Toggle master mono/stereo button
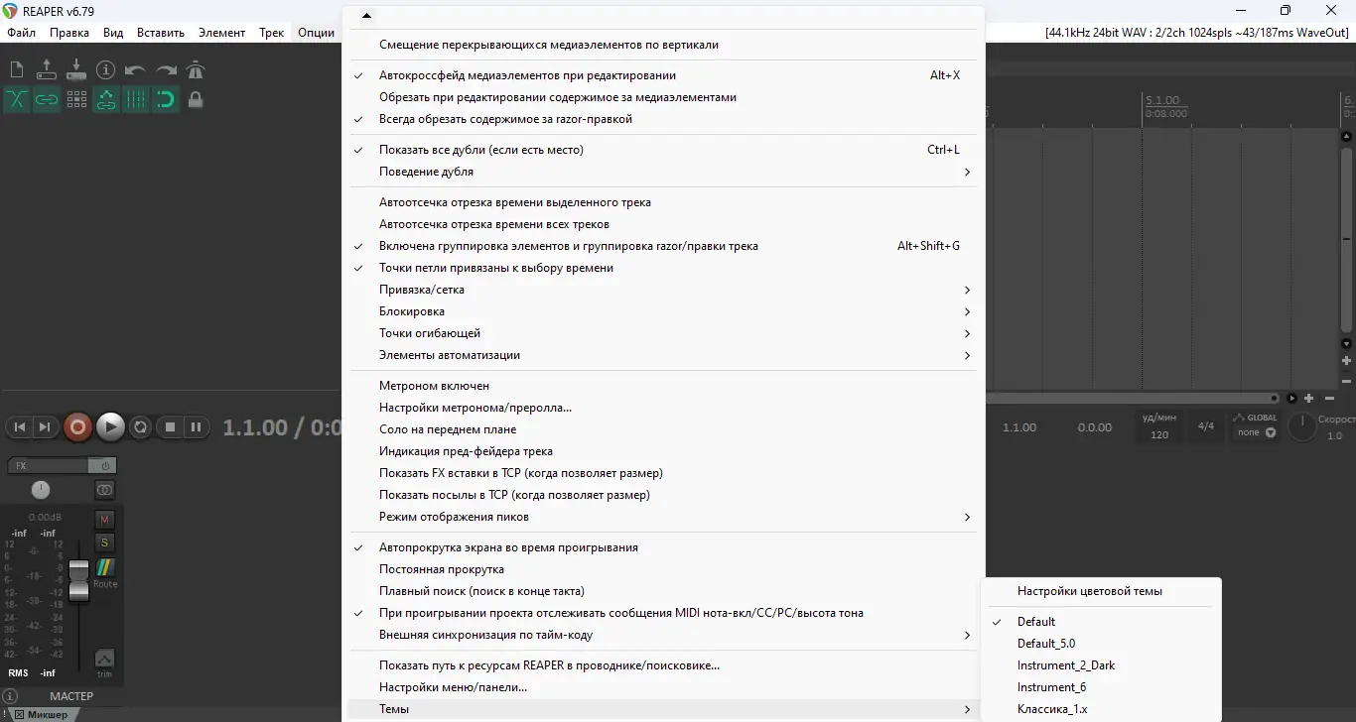 pos(104,490)
